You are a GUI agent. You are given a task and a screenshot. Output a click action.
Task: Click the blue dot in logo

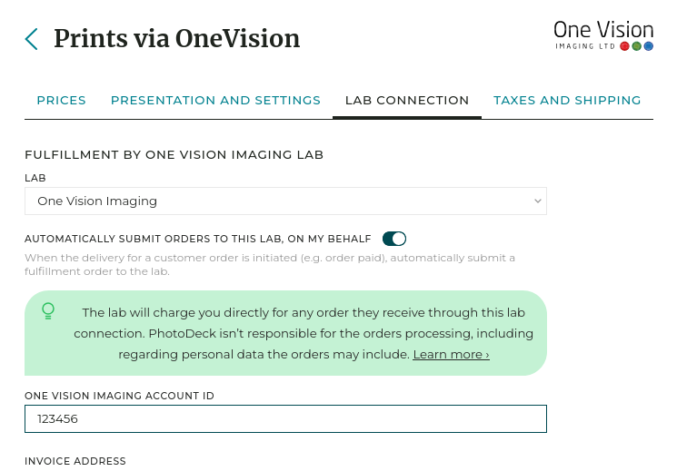click(649, 46)
